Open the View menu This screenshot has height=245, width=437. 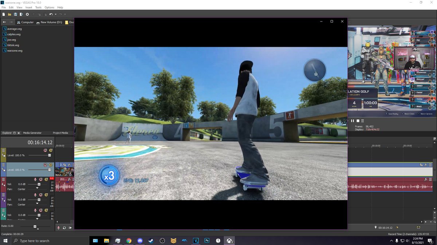coord(19,7)
